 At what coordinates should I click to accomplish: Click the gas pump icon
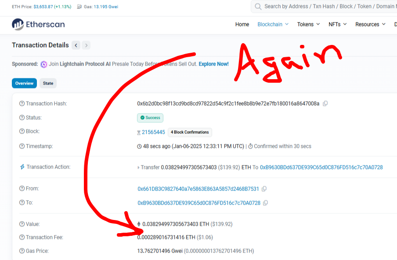(x=79, y=7)
